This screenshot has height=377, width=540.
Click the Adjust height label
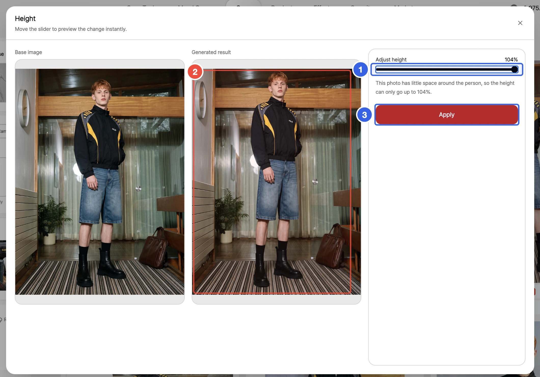pyautogui.click(x=391, y=60)
